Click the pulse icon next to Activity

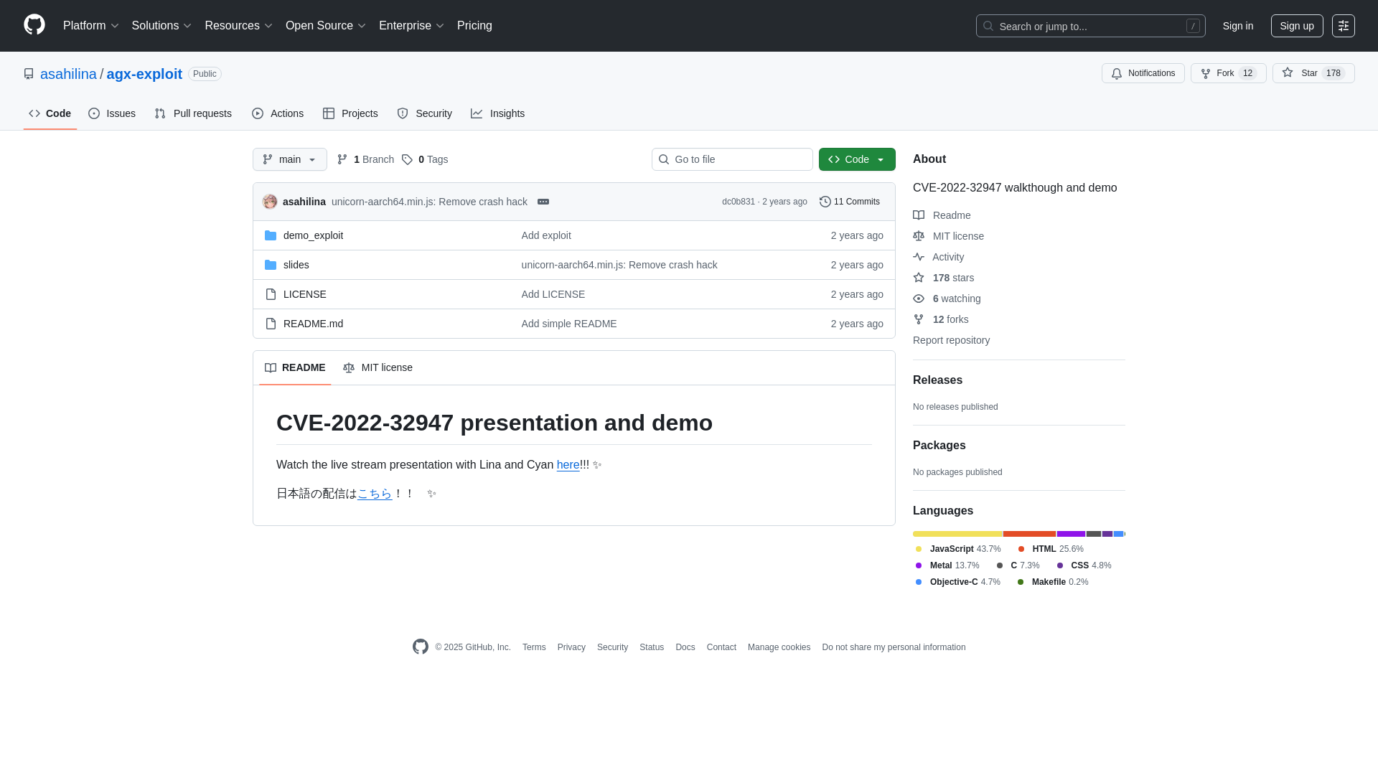(919, 257)
